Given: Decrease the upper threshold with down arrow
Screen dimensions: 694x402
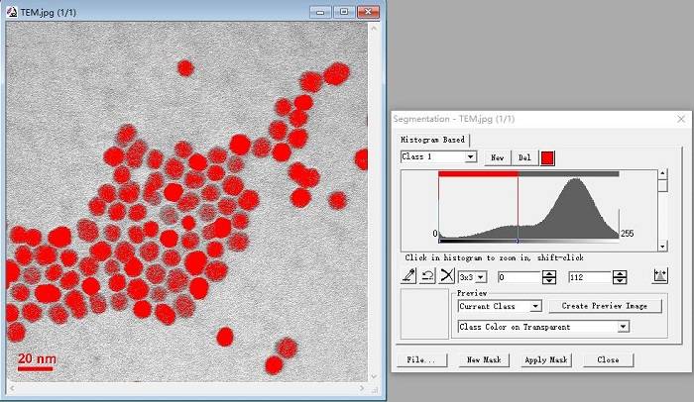Looking at the screenshot, I should [620, 281].
